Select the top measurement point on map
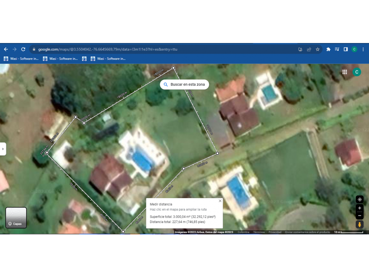Viewport: 369px width, 277px height. pyautogui.click(x=173, y=68)
